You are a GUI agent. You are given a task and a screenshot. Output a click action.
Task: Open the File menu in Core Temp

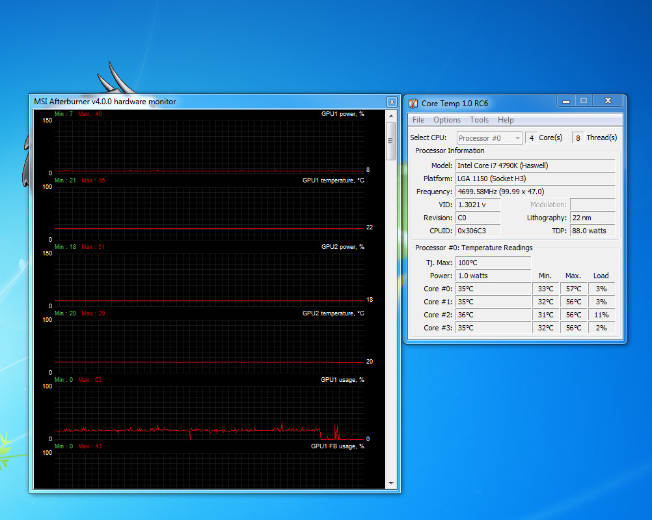418,120
